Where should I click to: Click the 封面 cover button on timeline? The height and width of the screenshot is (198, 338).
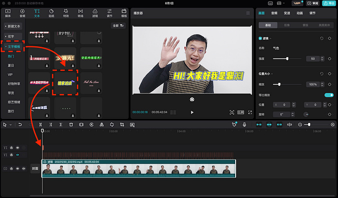(x=35, y=169)
